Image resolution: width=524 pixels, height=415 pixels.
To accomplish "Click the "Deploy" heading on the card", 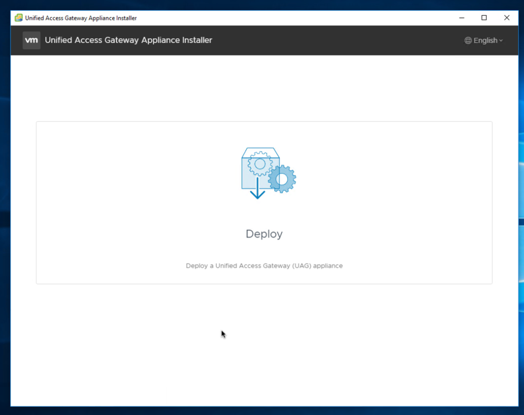I will (x=264, y=233).
